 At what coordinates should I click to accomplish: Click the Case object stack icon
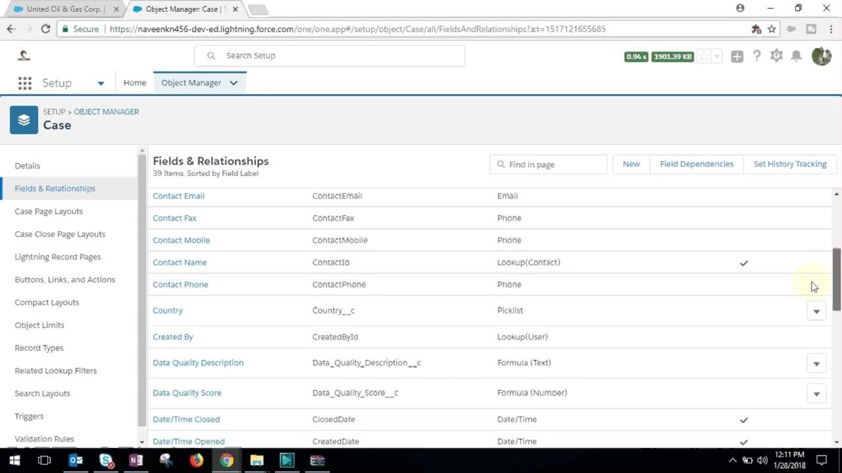pyautogui.click(x=24, y=120)
